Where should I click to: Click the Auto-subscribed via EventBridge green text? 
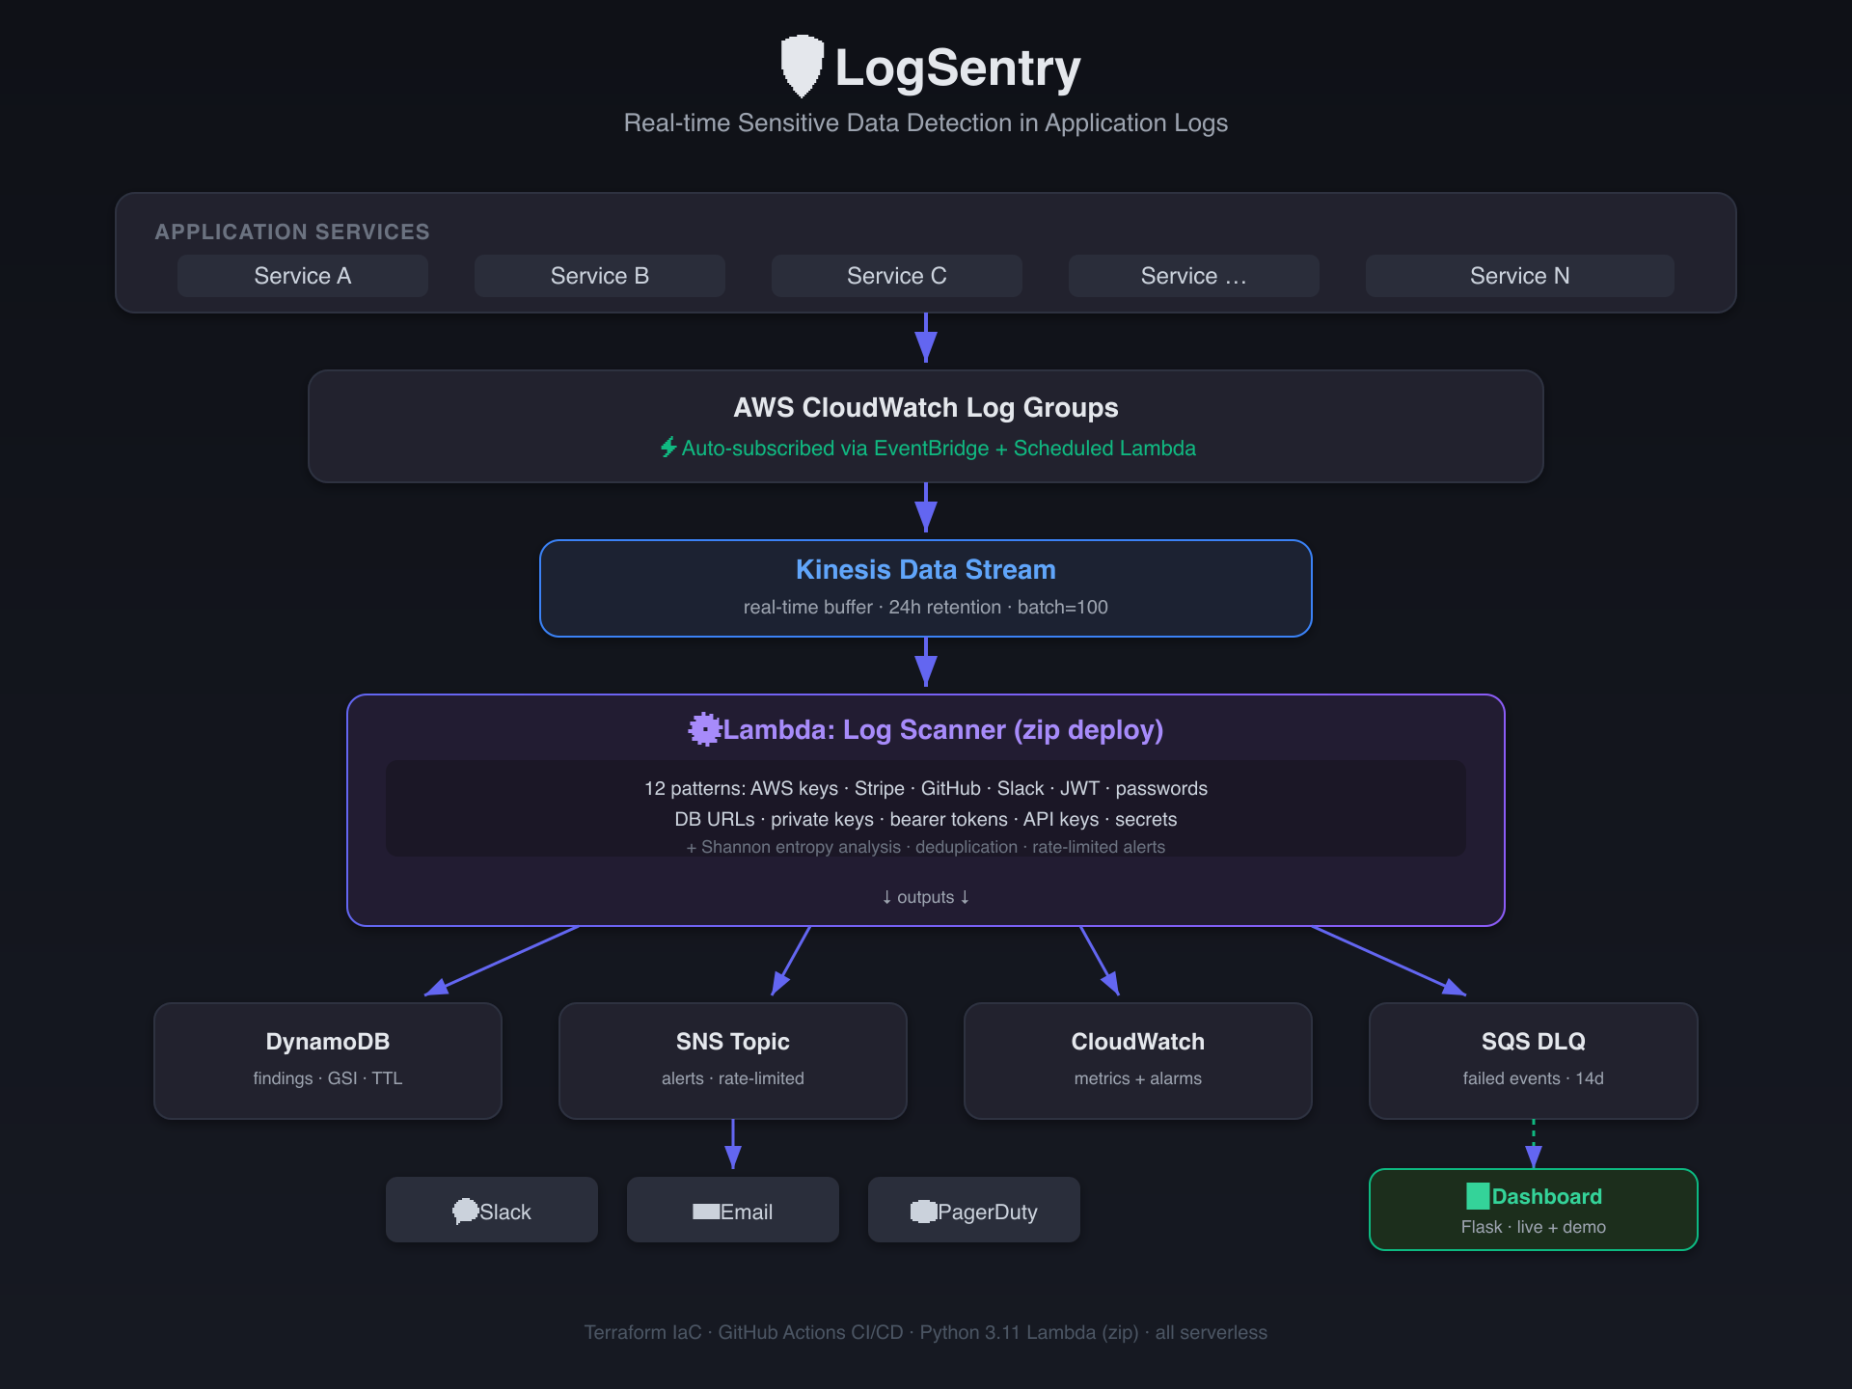pyautogui.click(x=939, y=449)
